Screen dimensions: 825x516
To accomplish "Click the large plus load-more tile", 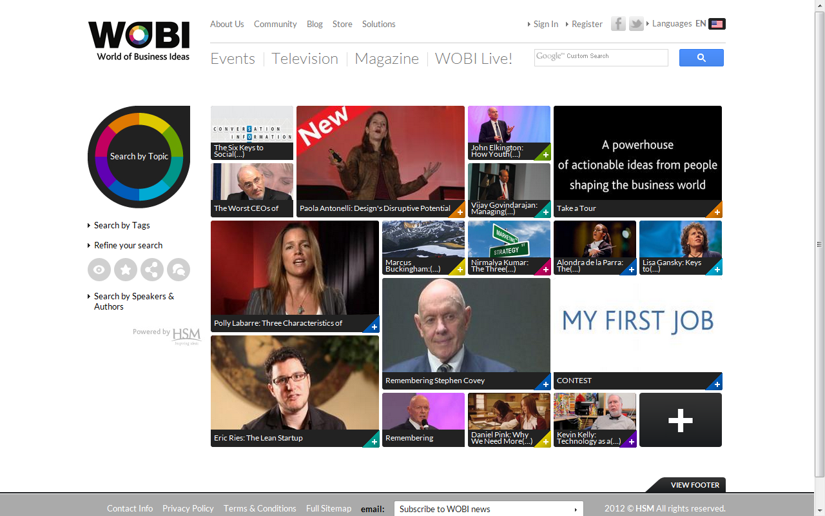I will [681, 420].
